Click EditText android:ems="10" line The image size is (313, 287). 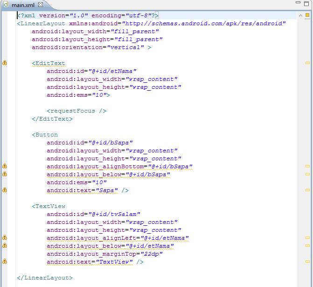click(x=78, y=95)
